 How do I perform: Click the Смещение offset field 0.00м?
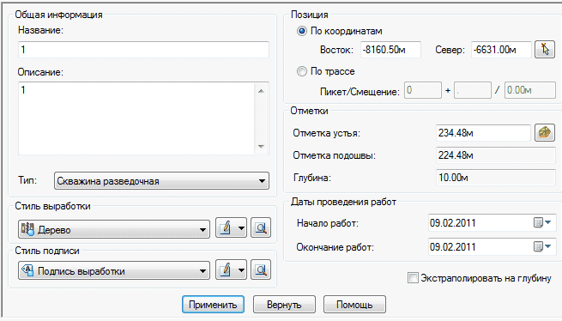[x=530, y=90]
